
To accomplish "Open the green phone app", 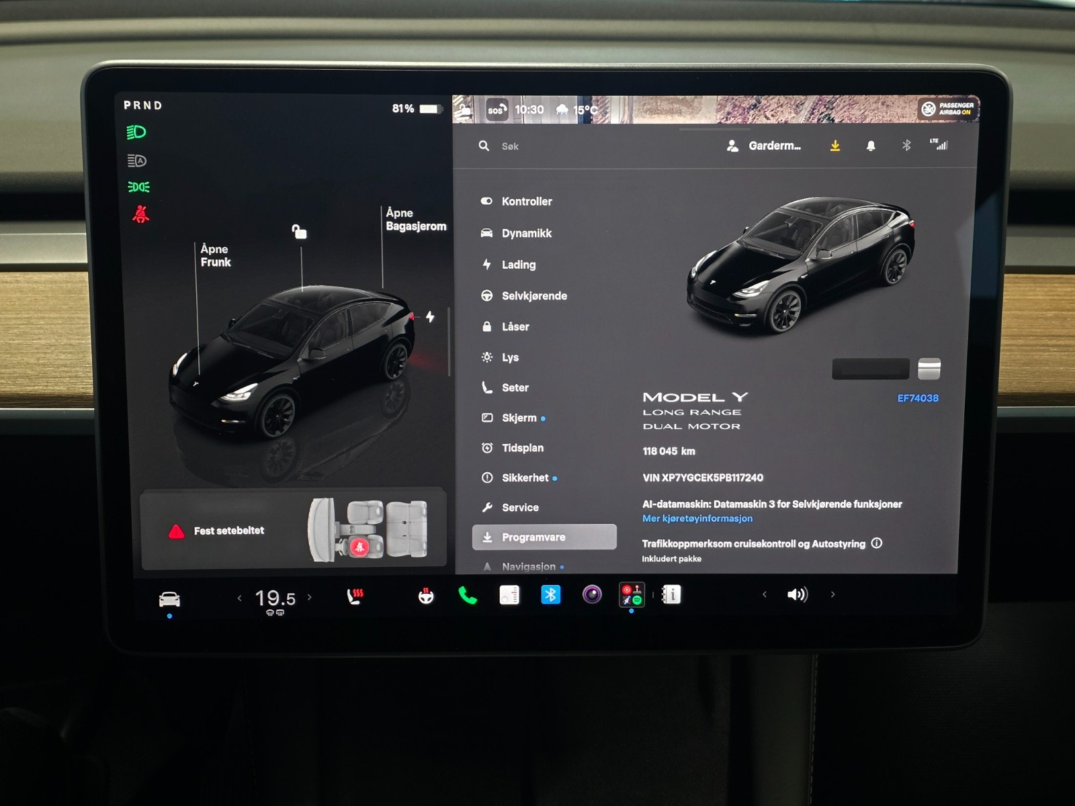I will click(468, 595).
